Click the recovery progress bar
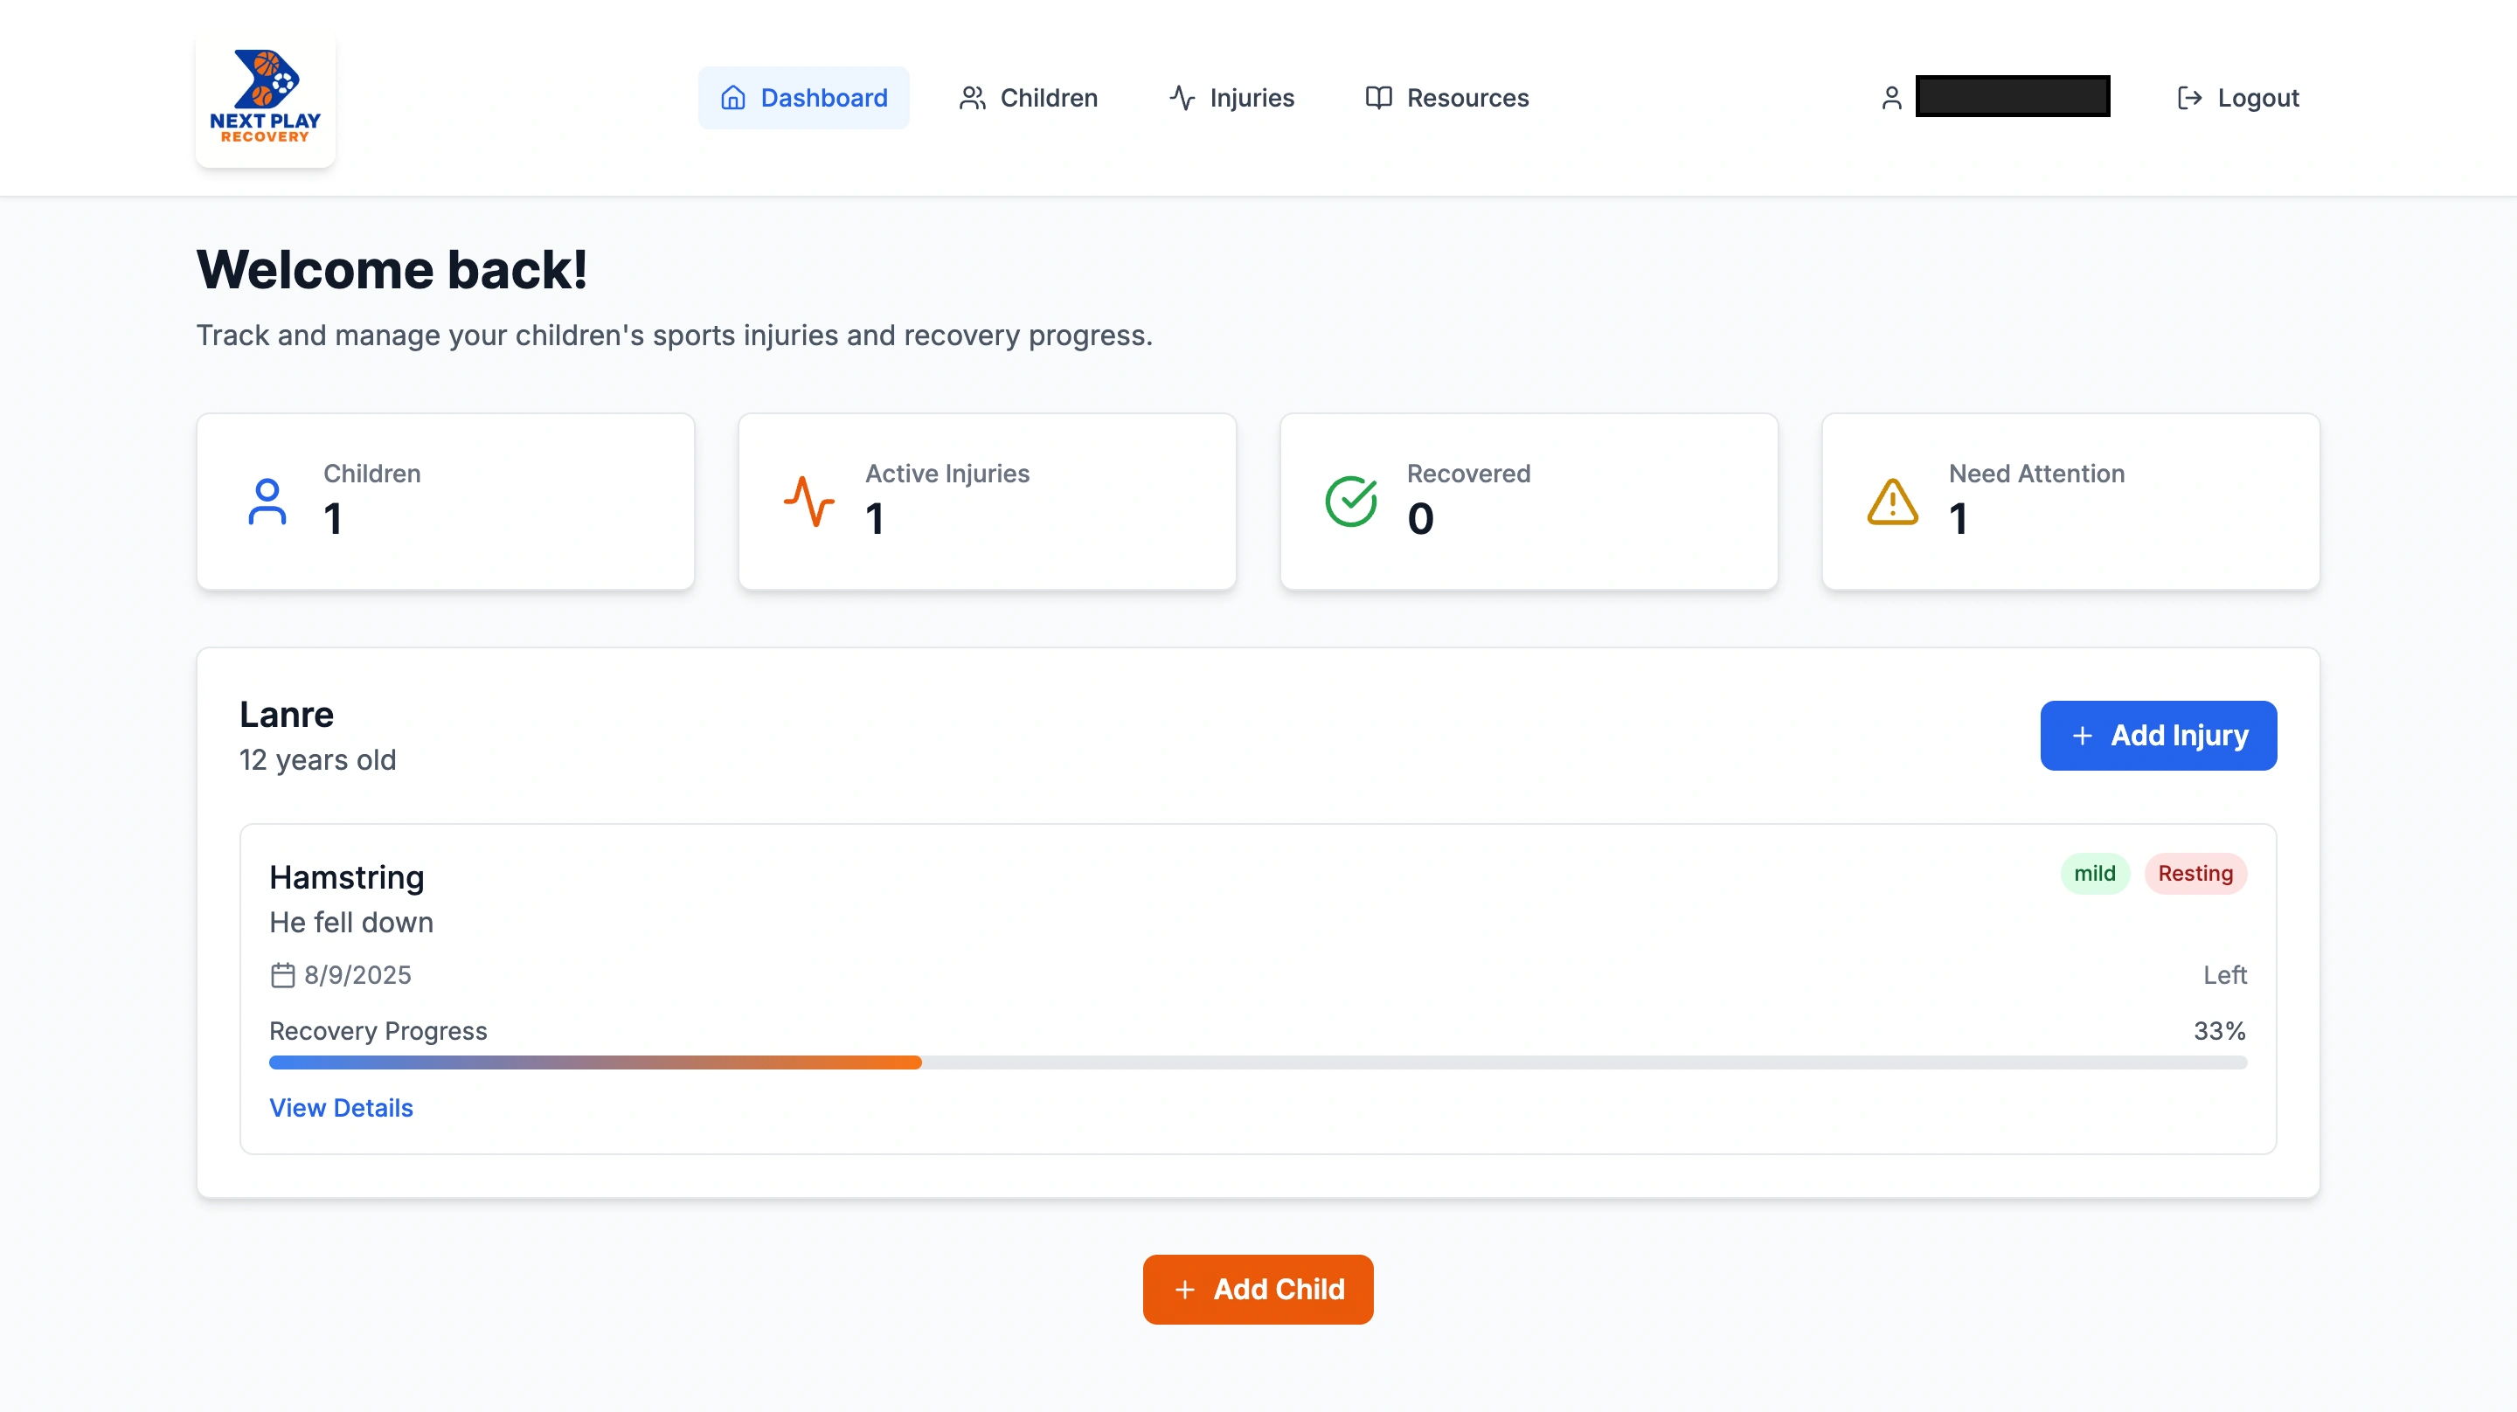The image size is (2517, 1412). tap(1258, 1062)
